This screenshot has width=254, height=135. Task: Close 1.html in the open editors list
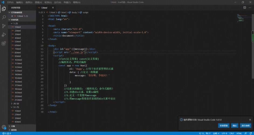click(12, 16)
